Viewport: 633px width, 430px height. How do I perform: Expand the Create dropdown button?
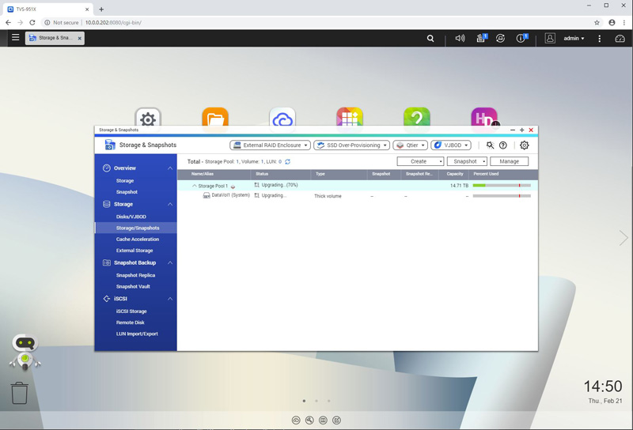[420, 161]
